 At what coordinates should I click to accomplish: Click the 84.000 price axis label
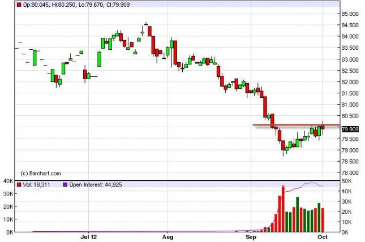pyautogui.click(x=350, y=37)
